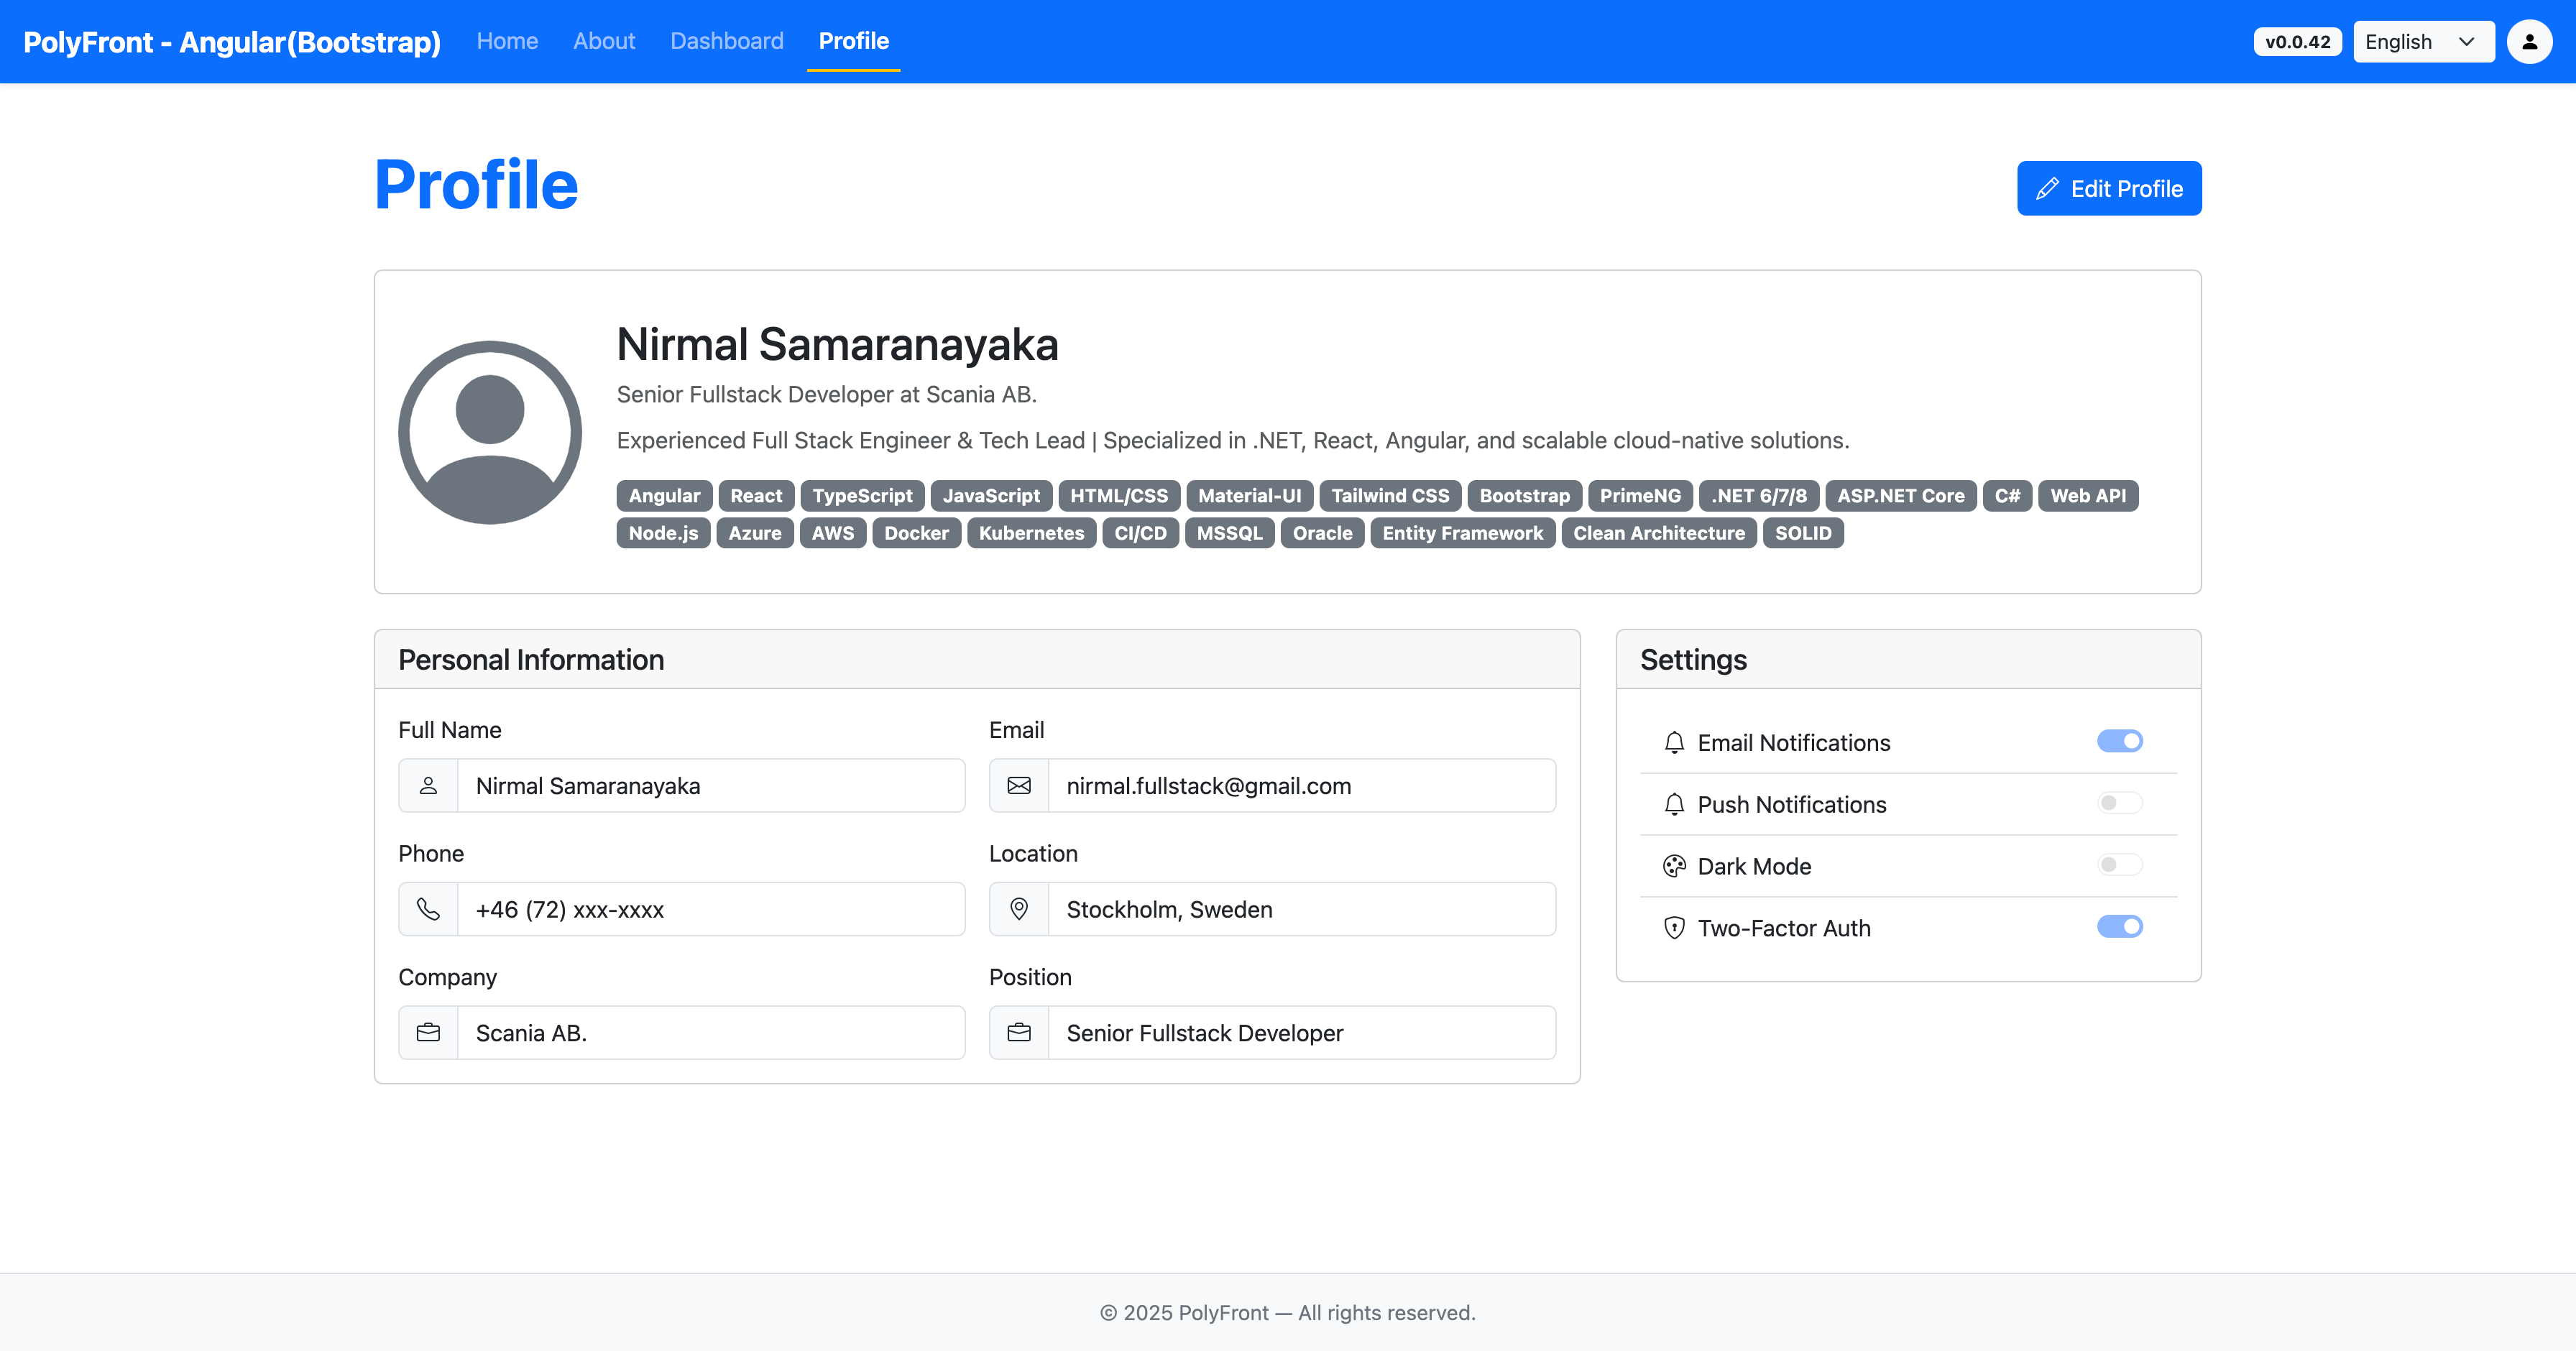Image resolution: width=2576 pixels, height=1351 pixels.
Task: Click the SOLID skill badge
Action: [x=1803, y=532]
